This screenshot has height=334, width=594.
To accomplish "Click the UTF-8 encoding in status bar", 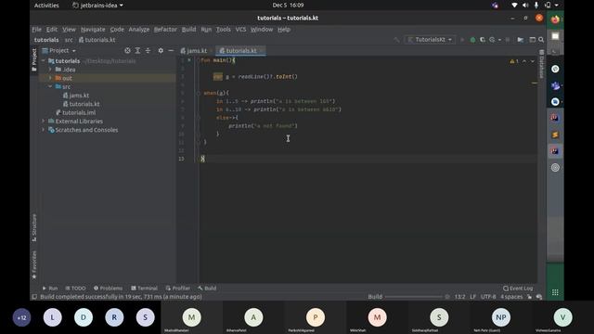I will pos(488,297).
